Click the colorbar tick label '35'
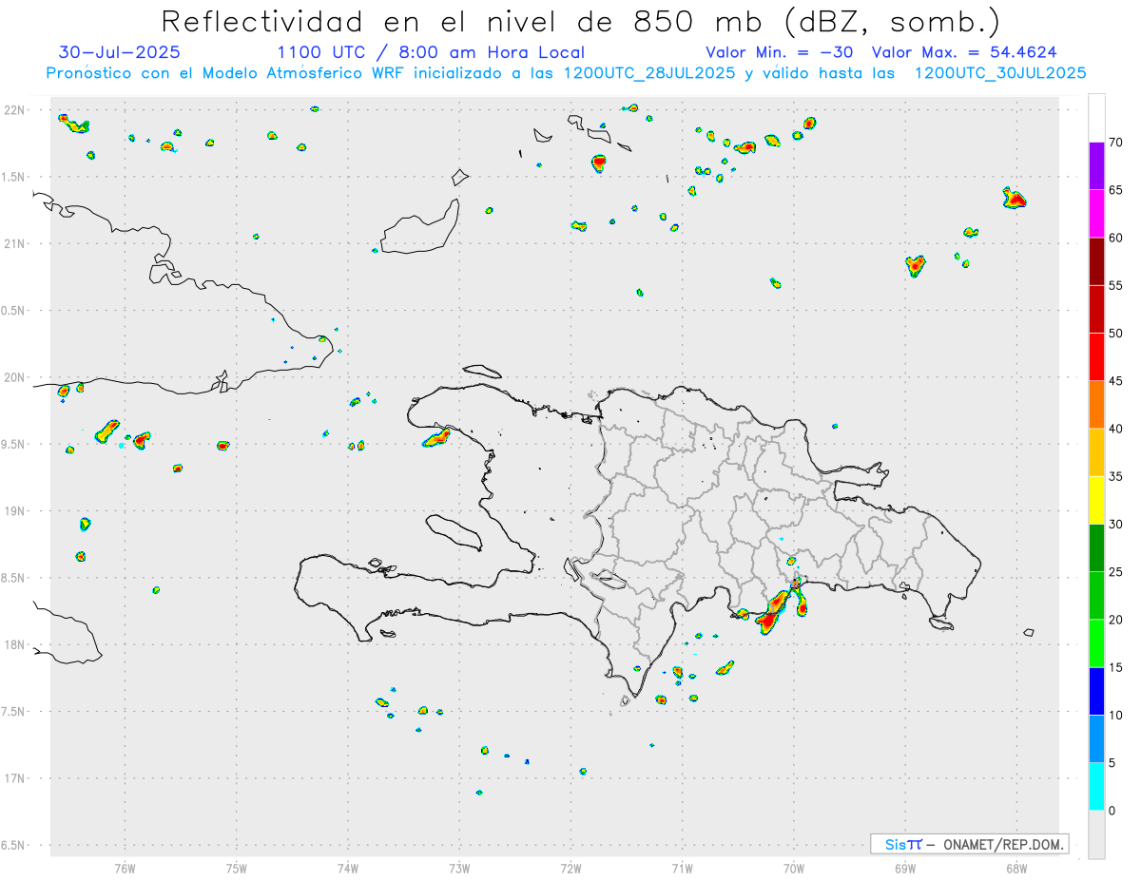1141x881 pixels. click(1116, 476)
